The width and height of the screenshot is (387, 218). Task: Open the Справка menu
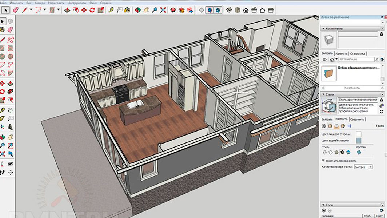[x=105, y=3]
